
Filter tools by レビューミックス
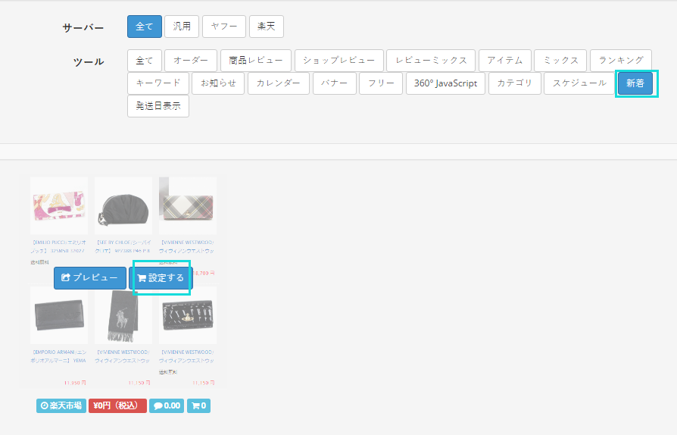tap(431, 61)
